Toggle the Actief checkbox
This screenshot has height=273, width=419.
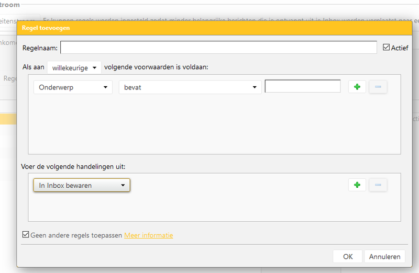pos(387,48)
